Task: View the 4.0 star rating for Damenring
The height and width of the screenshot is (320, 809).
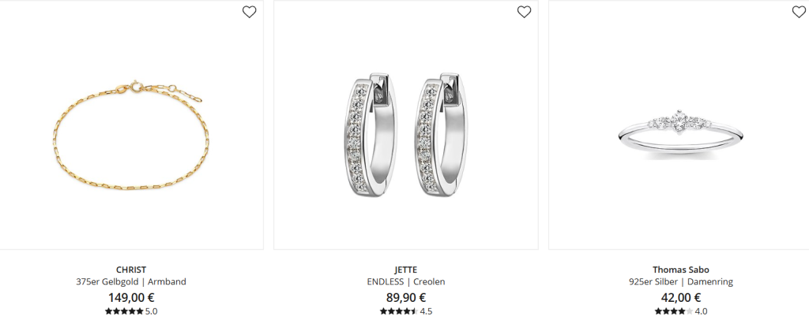Action: (x=680, y=311)
